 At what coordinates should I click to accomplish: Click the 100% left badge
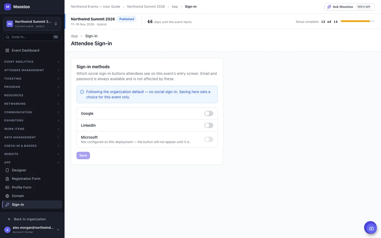point(364,7)
